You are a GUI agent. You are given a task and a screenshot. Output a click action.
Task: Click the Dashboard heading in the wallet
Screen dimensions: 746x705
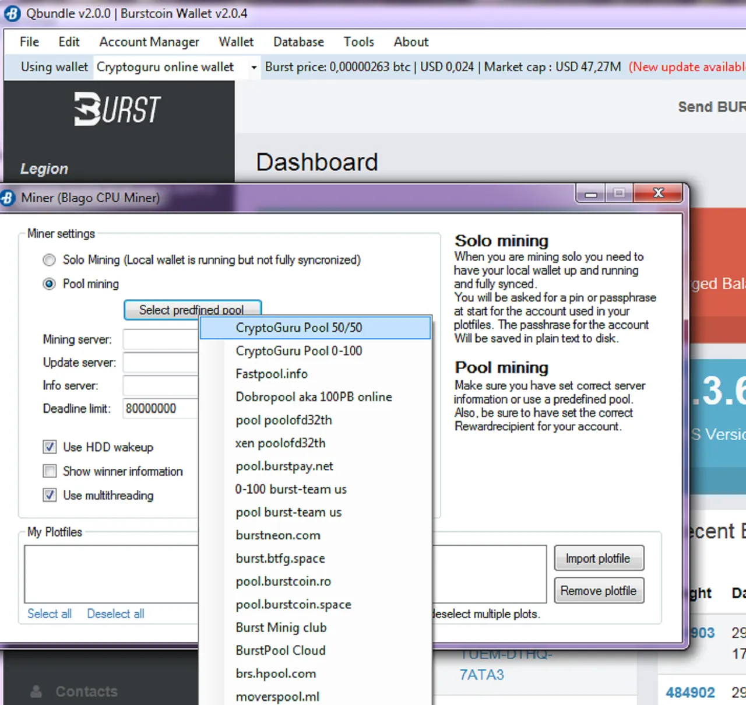coord(317,163)
